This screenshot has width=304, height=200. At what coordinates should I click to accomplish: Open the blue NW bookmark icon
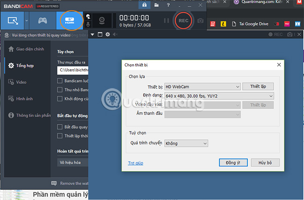297,24
